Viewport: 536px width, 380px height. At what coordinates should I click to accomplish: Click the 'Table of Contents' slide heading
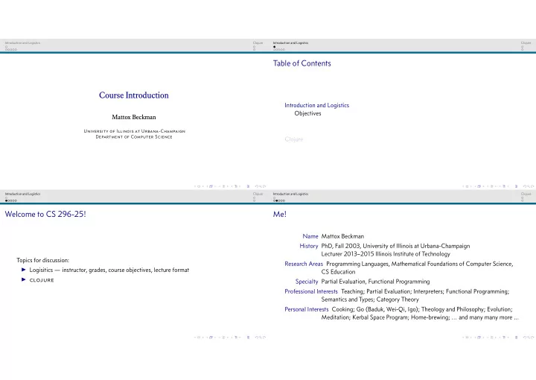pos(301,63)
